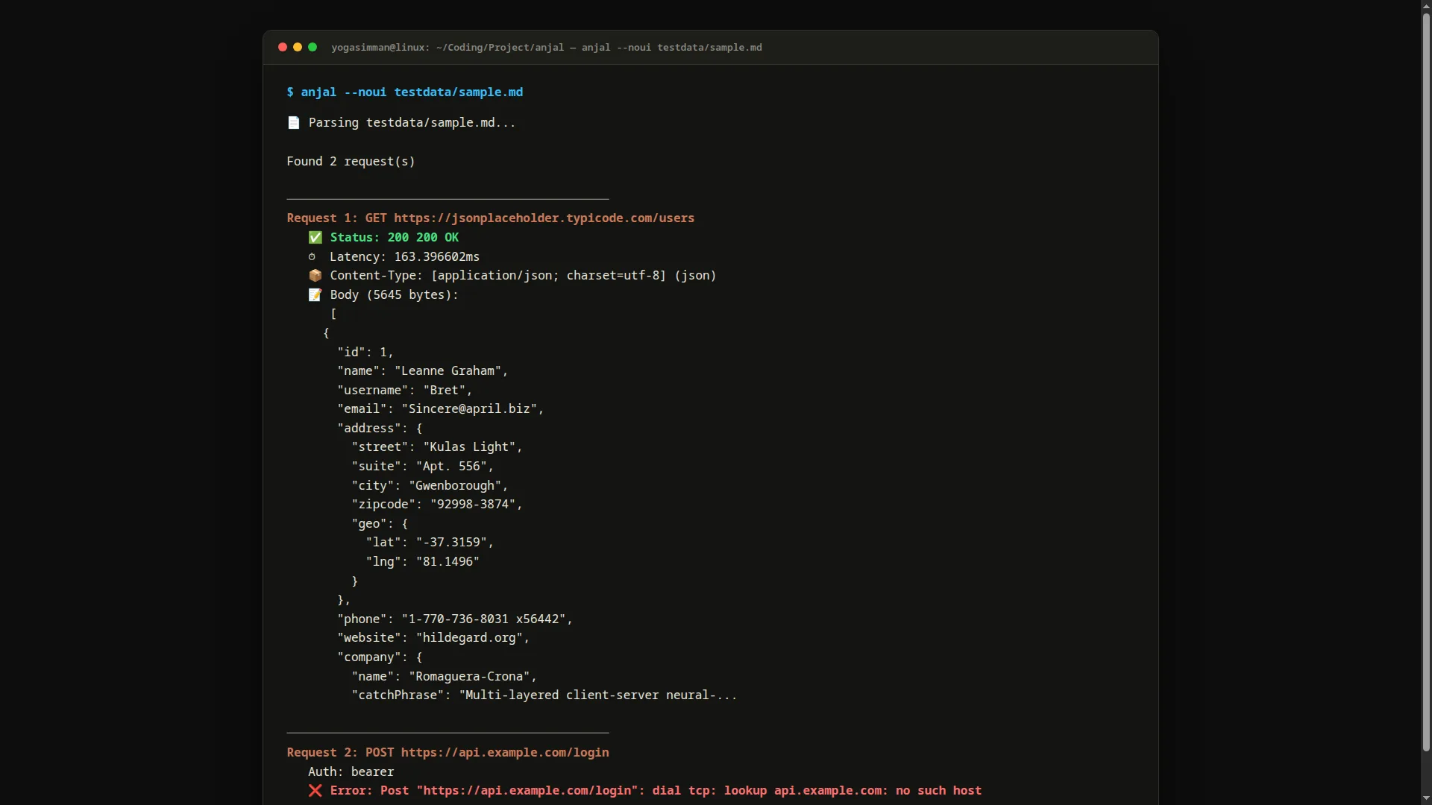Viewport: 1432px width, 805px height.
Task: Click the street value "Kulas Light"
Action: 469,447
